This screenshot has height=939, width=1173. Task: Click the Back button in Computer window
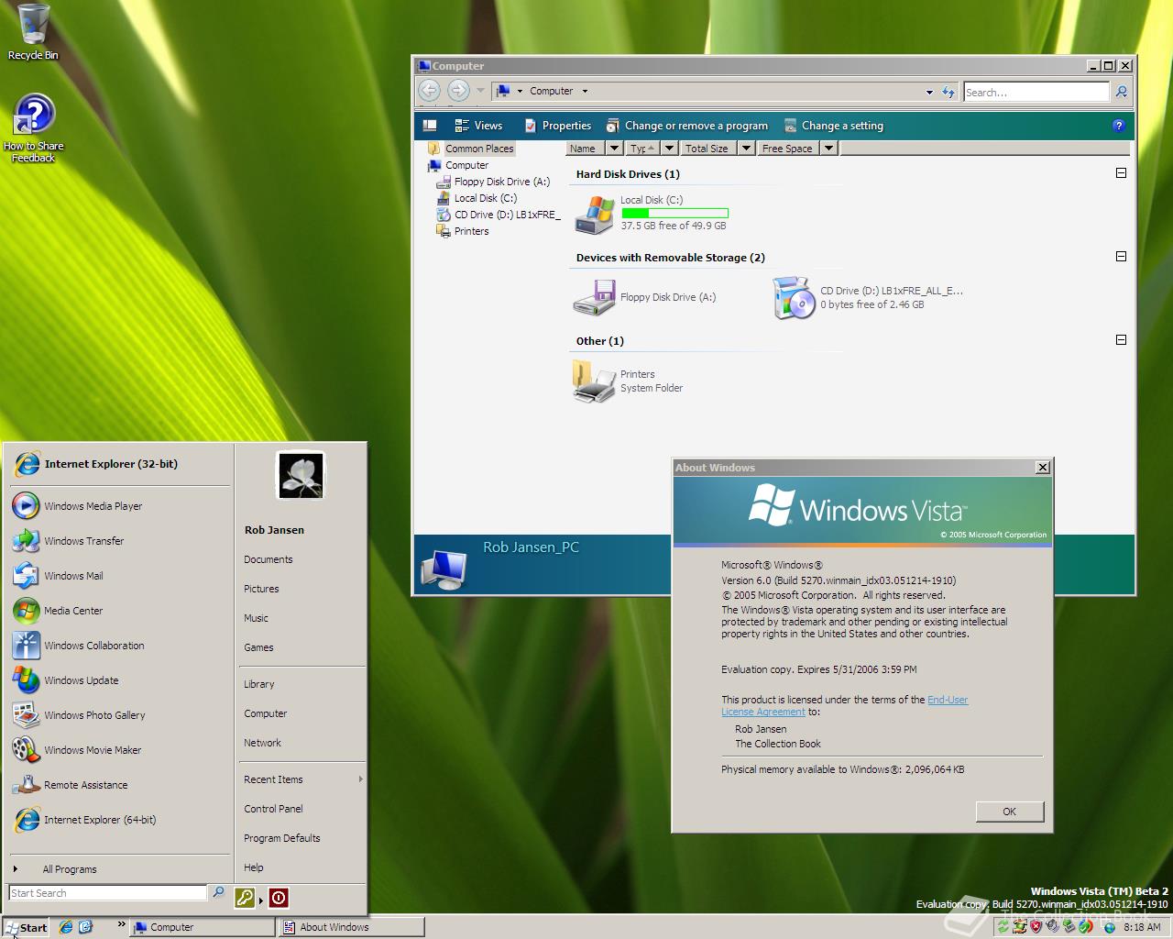coord(429,91)
